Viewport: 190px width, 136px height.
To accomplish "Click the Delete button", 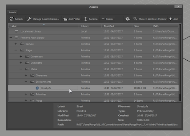I will tap(107, 19).
